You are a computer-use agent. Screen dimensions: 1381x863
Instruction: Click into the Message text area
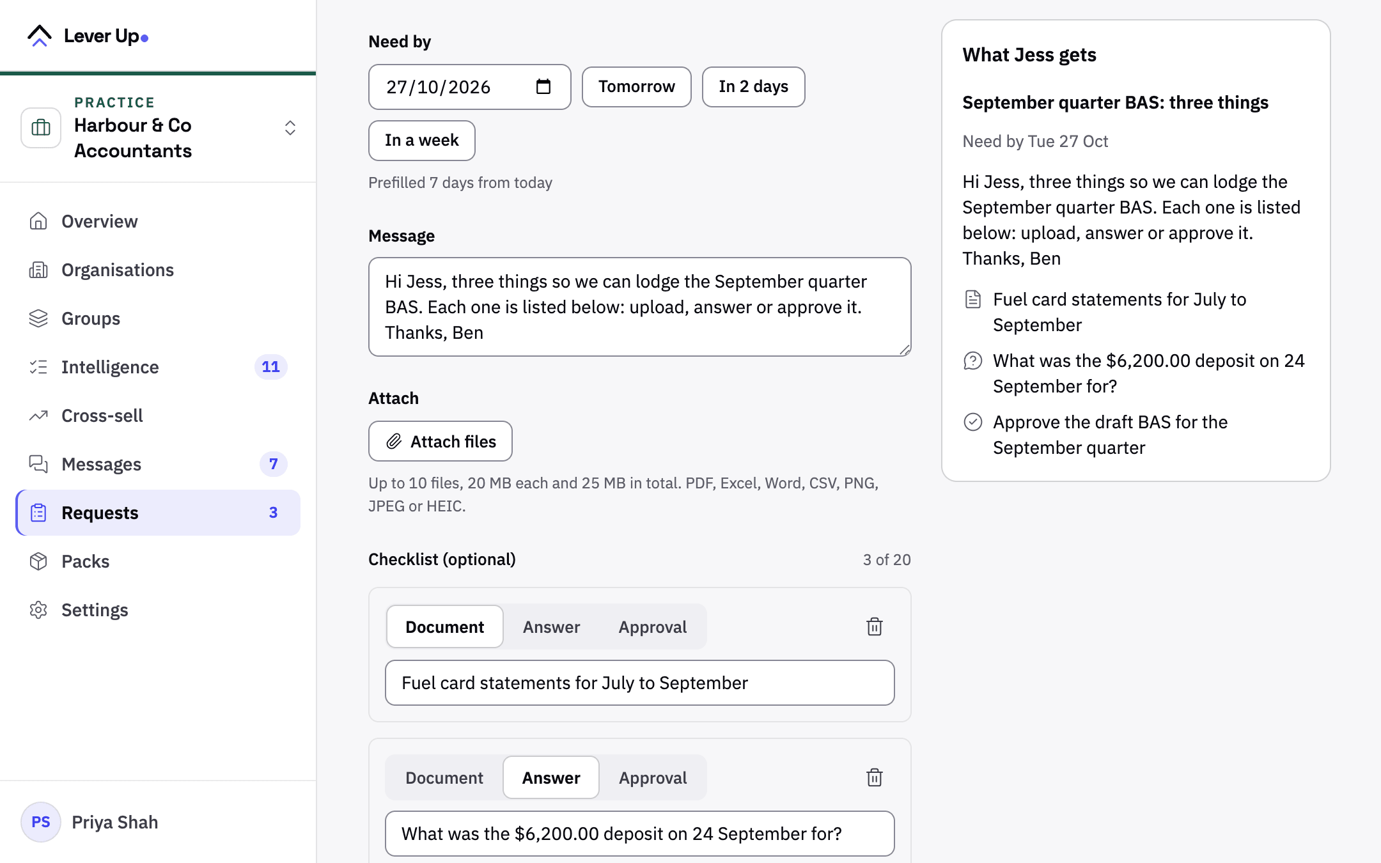pos(640,307)
